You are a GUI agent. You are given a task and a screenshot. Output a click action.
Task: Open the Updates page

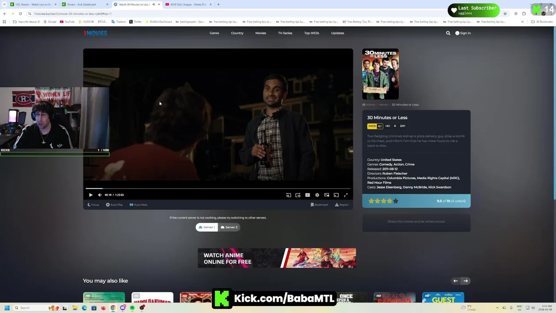click(x=338, y=33)
